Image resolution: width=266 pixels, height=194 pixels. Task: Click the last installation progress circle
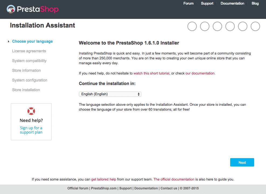point(255,26)
